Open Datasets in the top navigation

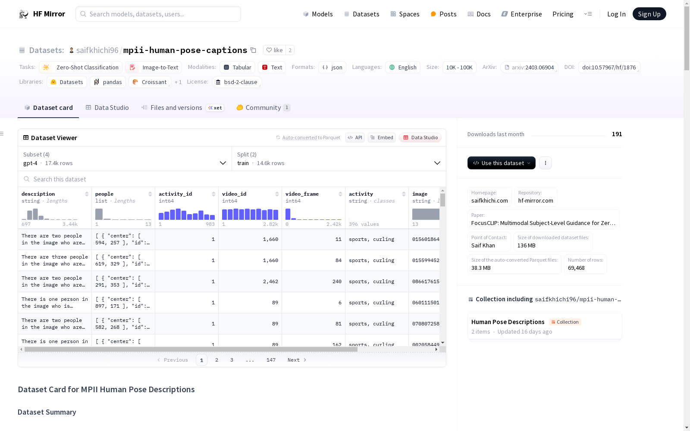pos(361,14)
